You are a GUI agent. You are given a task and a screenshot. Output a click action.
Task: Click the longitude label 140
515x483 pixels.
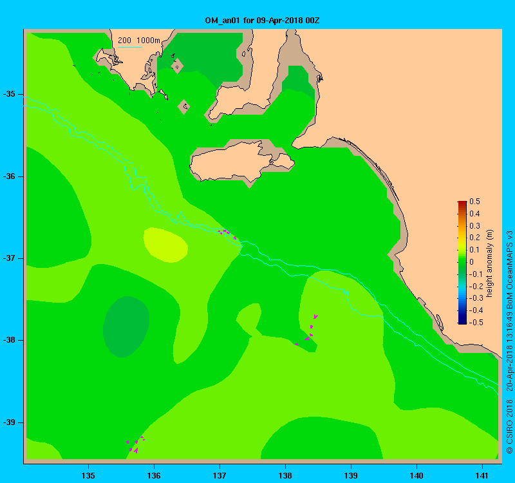click(x=417, y=475)
